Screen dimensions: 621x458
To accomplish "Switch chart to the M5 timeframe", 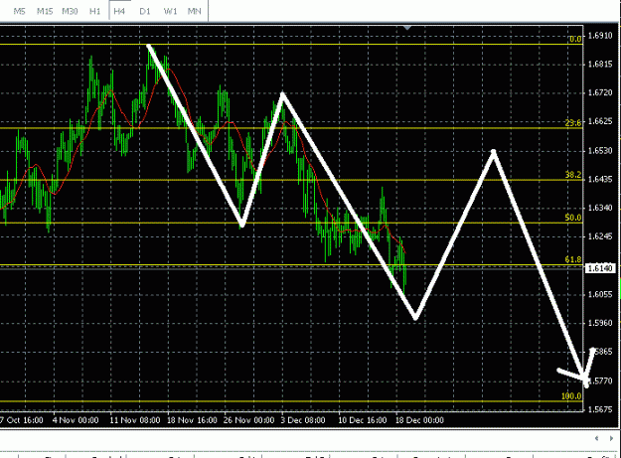I will 19,11.
